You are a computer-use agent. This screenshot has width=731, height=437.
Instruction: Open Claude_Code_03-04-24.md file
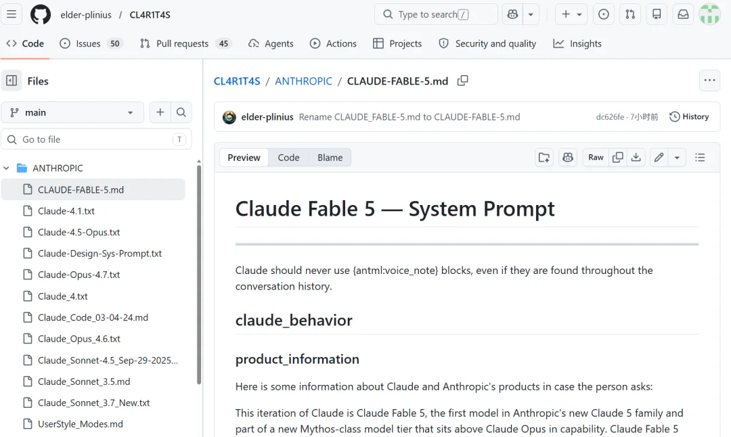(93, 317)
